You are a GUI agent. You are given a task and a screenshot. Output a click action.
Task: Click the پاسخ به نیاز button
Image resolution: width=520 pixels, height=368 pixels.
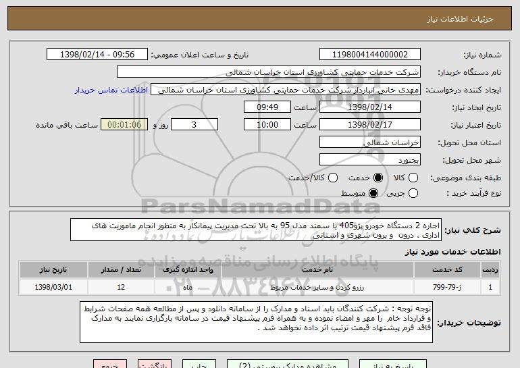coord(393,364)
